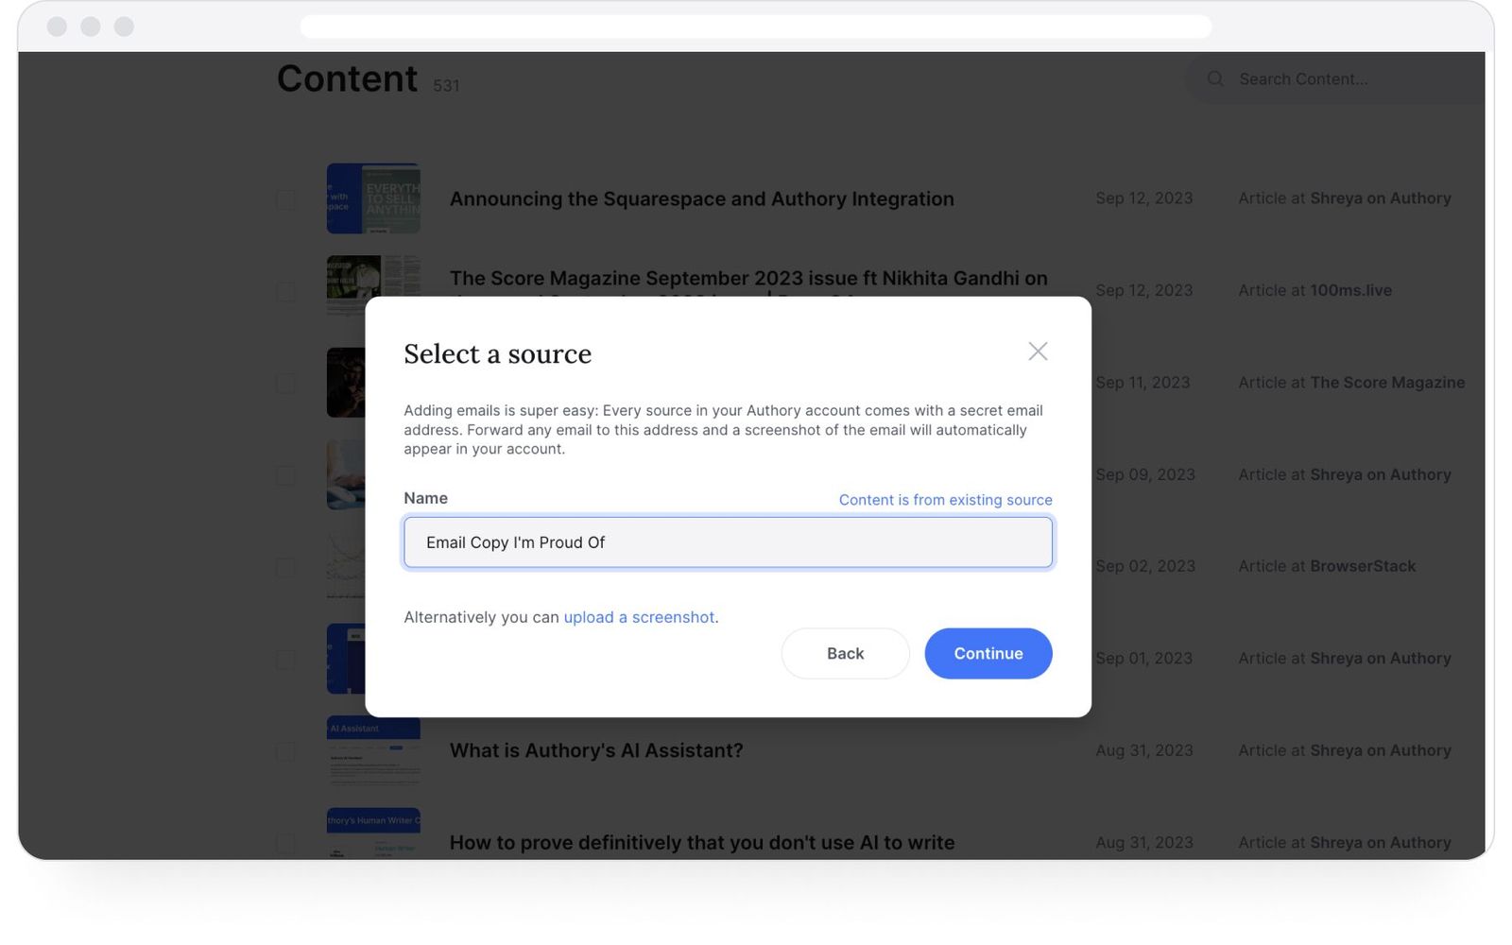Select the Score Magazine September checkbox
Screen dimensions: 1512x945
coord(286,291)
